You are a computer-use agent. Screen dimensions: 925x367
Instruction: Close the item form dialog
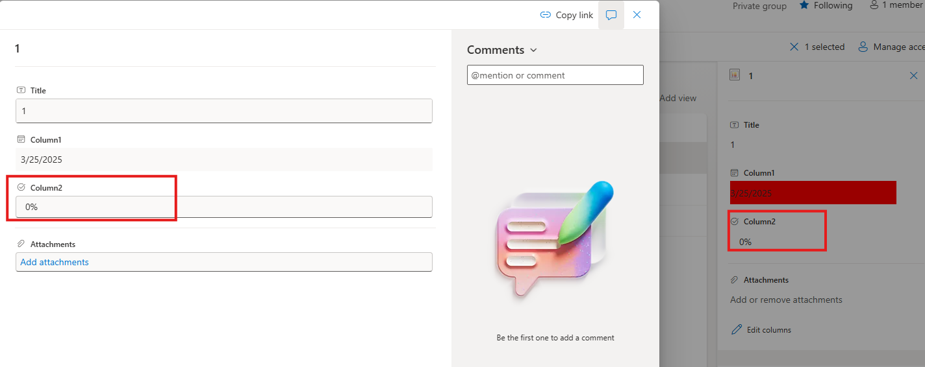pos(637,15)
